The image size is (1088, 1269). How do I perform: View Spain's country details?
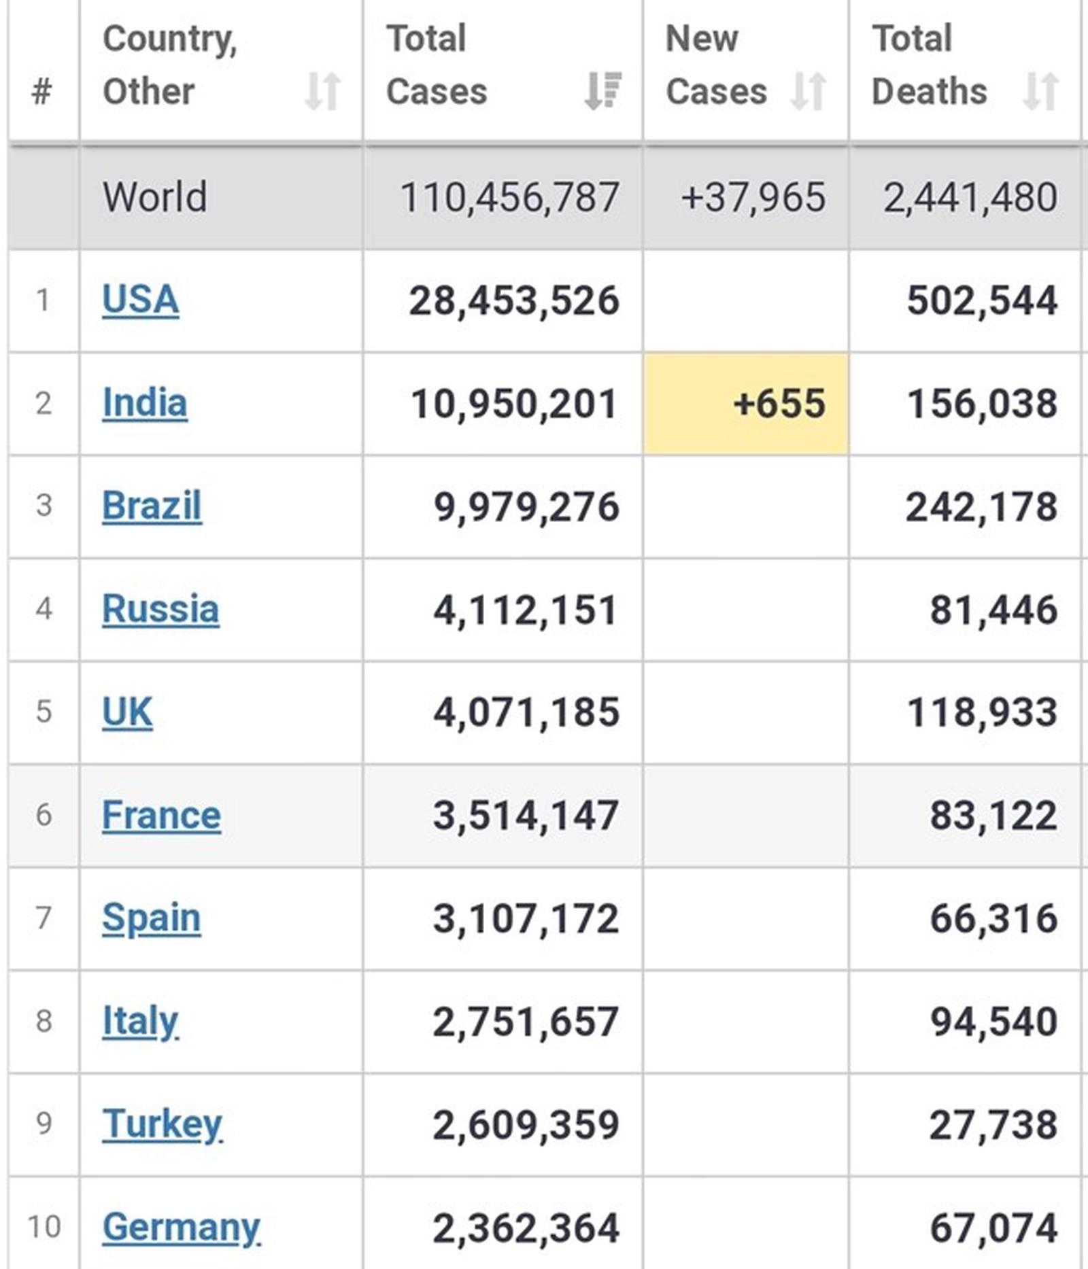151,918
